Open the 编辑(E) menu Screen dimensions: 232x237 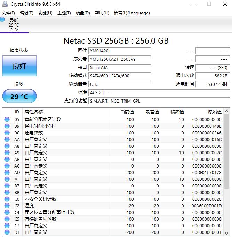point(26,13)
